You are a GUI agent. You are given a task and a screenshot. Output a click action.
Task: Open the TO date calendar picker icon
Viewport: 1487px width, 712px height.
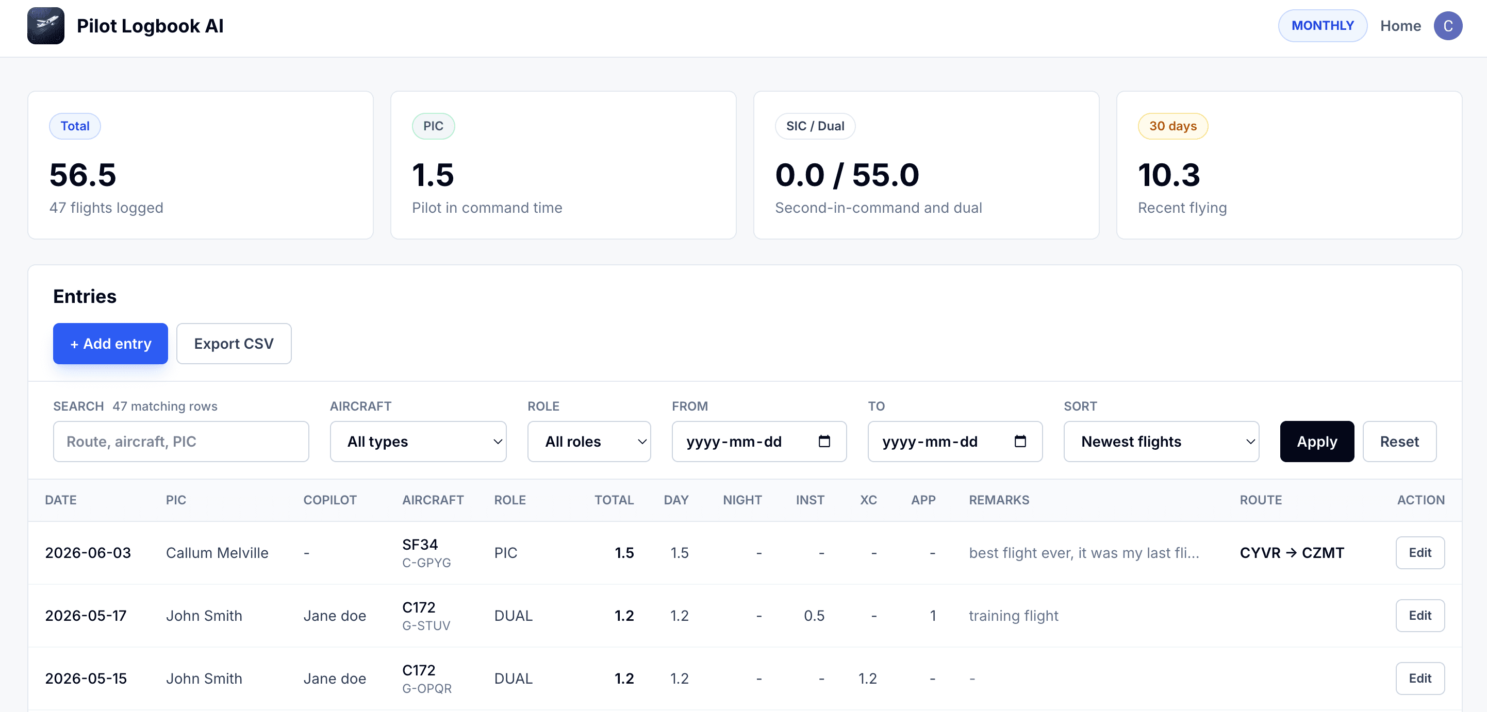click(x=1020, y=442)
